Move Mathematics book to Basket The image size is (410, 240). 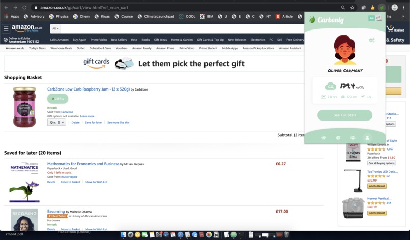point(70,182)
